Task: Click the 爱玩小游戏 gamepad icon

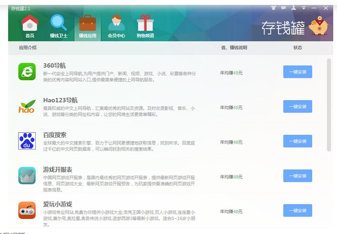Action: pyautogui.click(x=27, y=210)
